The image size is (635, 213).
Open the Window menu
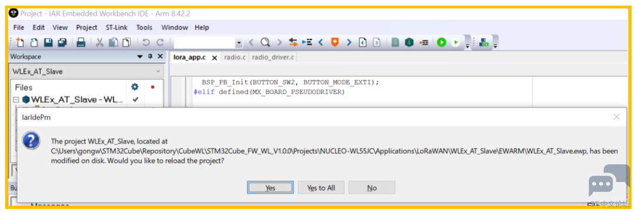point(175,28)
